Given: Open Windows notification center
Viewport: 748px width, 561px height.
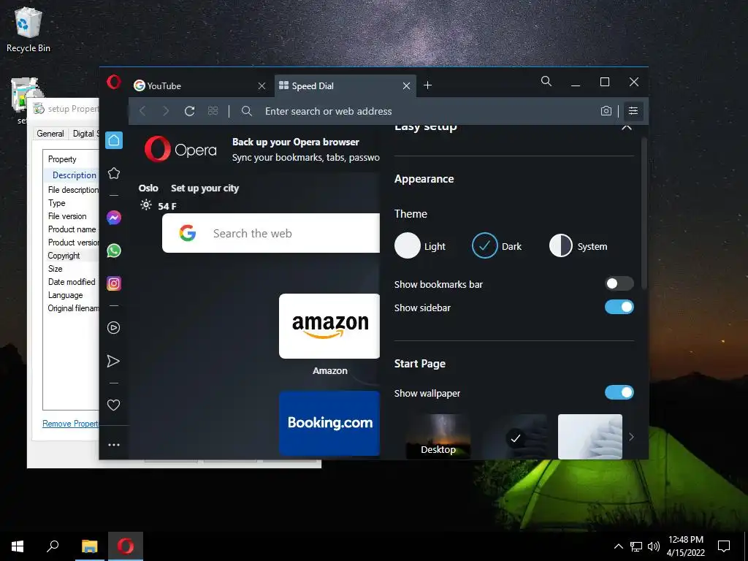Looking at the screenshot, I should tap(724, 546).
